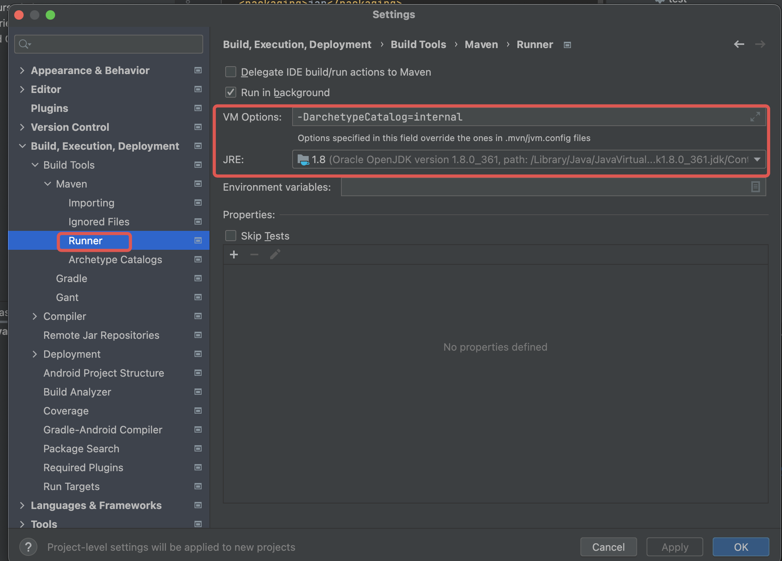
Task: Collapse the Maven tree node
Action: 48,184
